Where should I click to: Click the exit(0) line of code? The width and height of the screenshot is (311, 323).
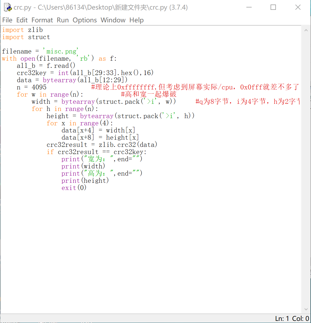click(74, 188)
